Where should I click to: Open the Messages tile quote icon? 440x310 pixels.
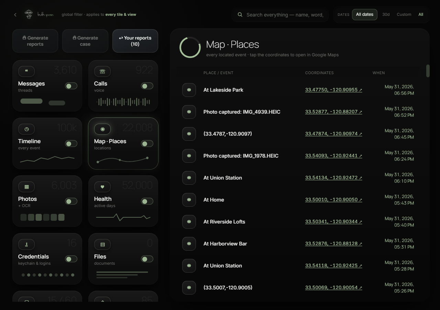26,71
